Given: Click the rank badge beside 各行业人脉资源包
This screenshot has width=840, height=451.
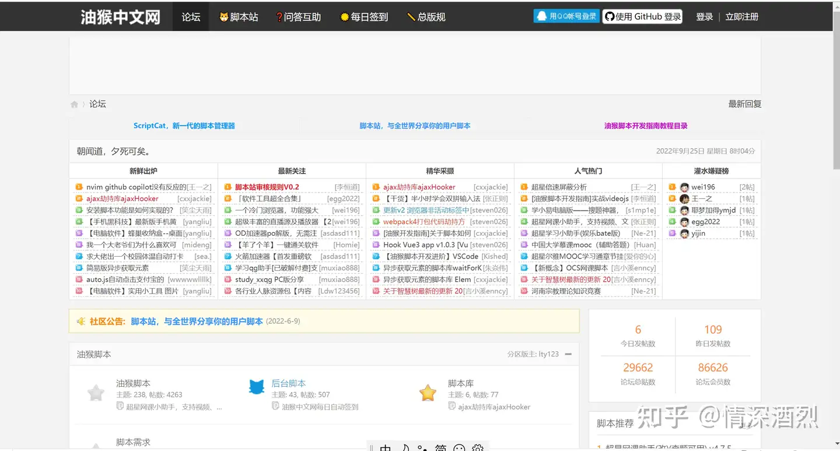Looking at the screenshot, I should pyautogui.click(x=228, y=291).
